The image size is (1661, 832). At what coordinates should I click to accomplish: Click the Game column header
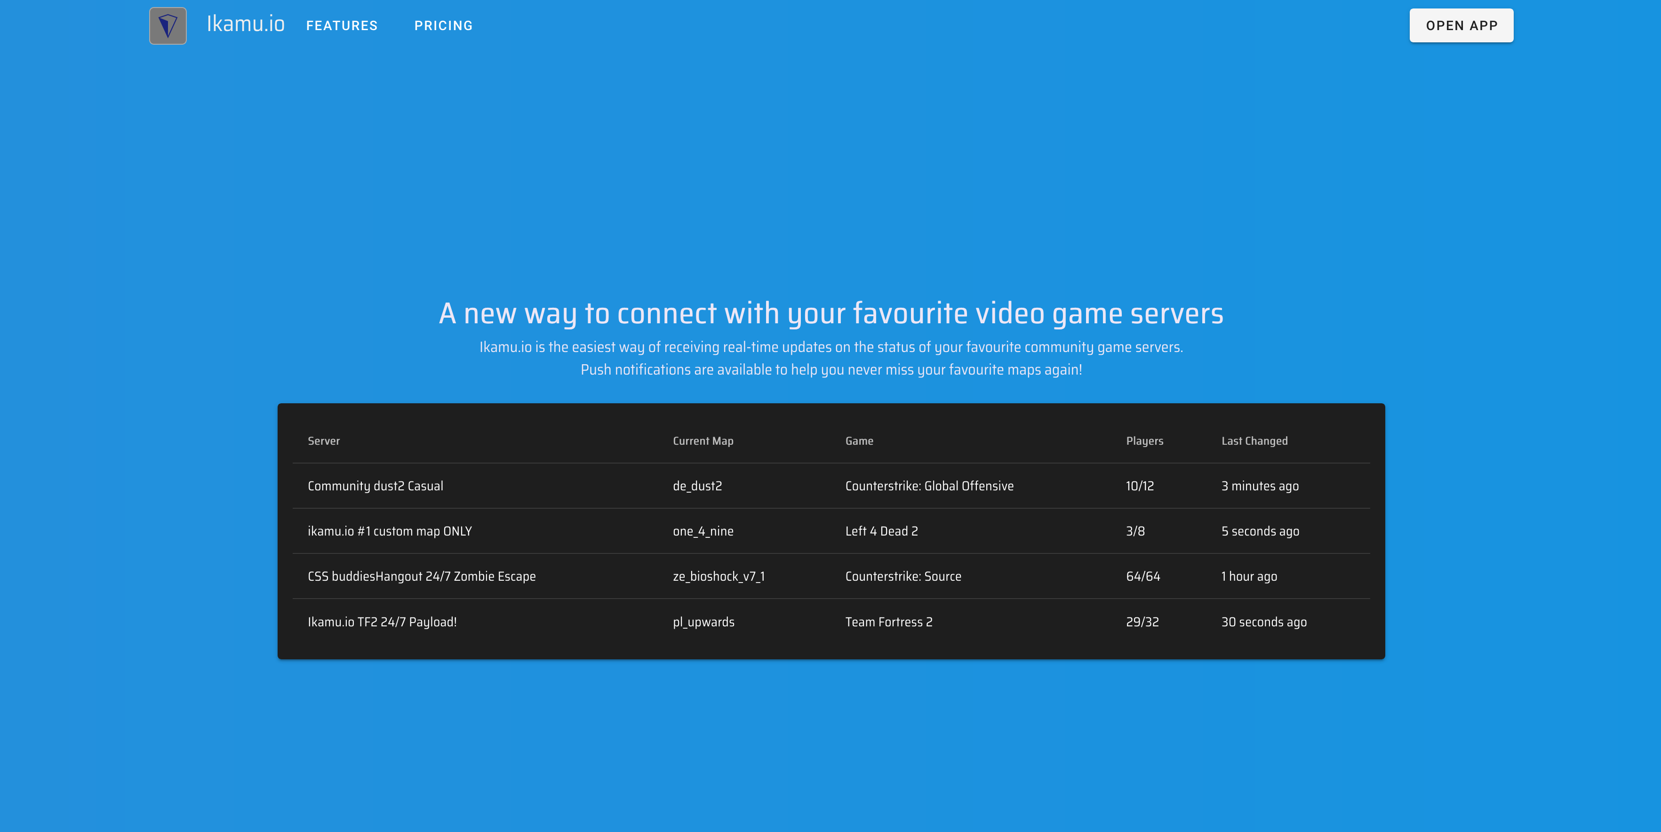click(x=859, y=441)
